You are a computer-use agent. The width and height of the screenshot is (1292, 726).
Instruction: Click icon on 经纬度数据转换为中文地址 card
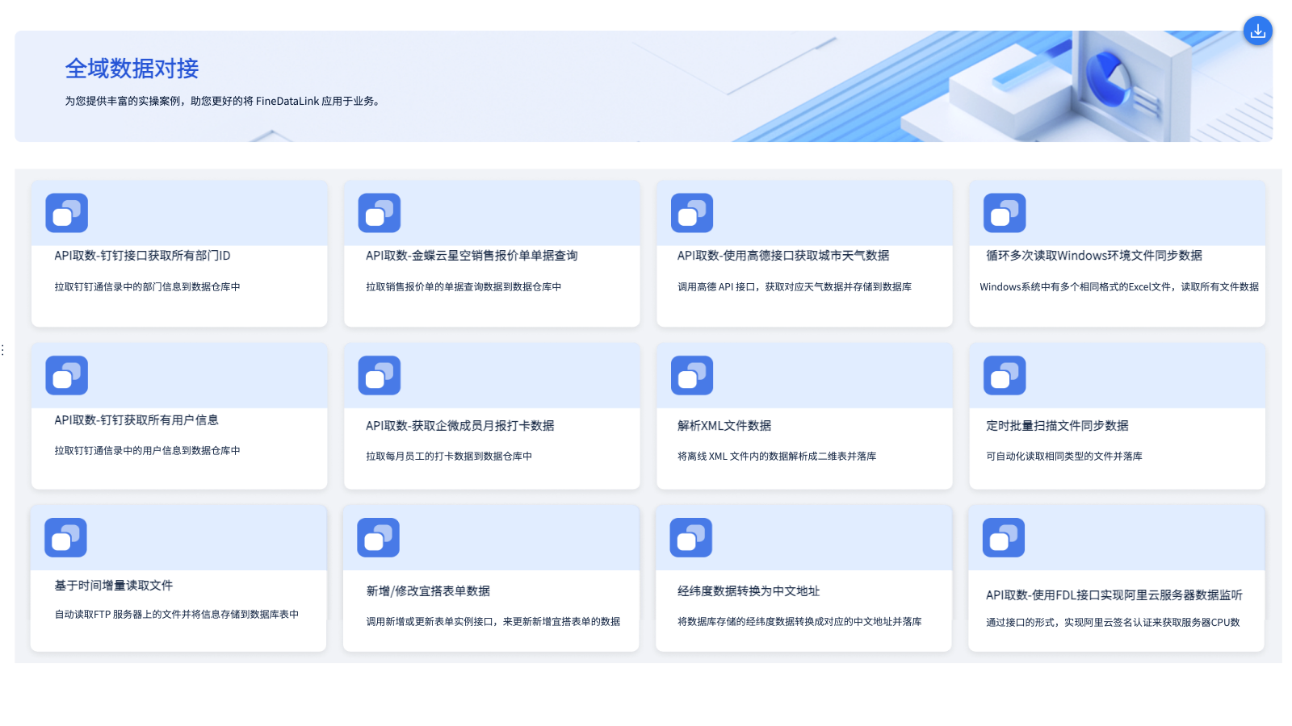[691, 537]
